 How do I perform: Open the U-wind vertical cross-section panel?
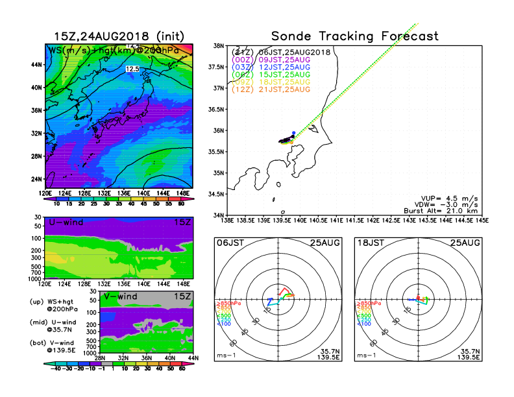pos(119,248)
